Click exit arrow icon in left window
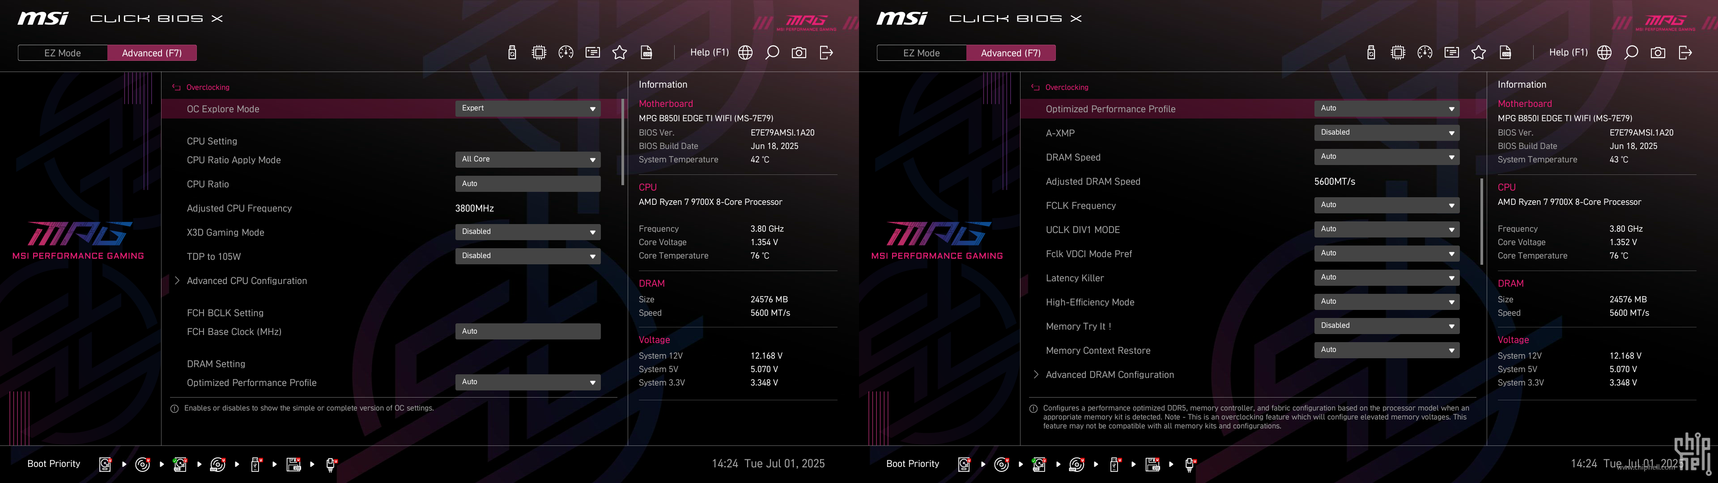This screenshot has height=483, width=1718. (826, 53)
